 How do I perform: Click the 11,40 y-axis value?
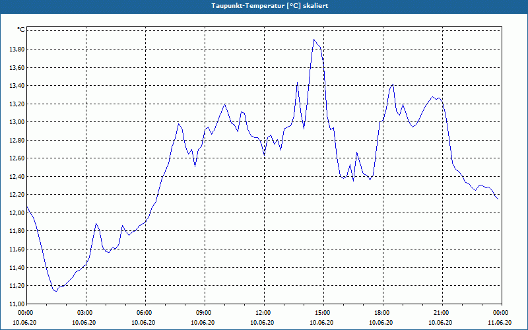pyautogui.click(x=18, y=268)
